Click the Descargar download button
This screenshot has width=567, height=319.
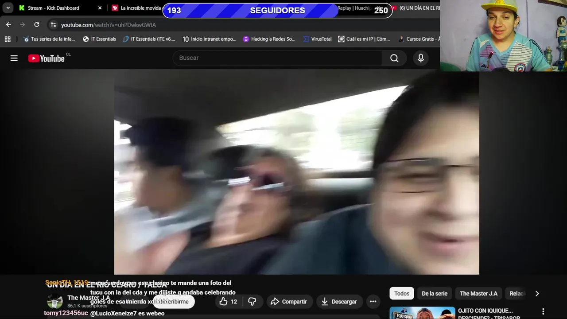[339, 302]
